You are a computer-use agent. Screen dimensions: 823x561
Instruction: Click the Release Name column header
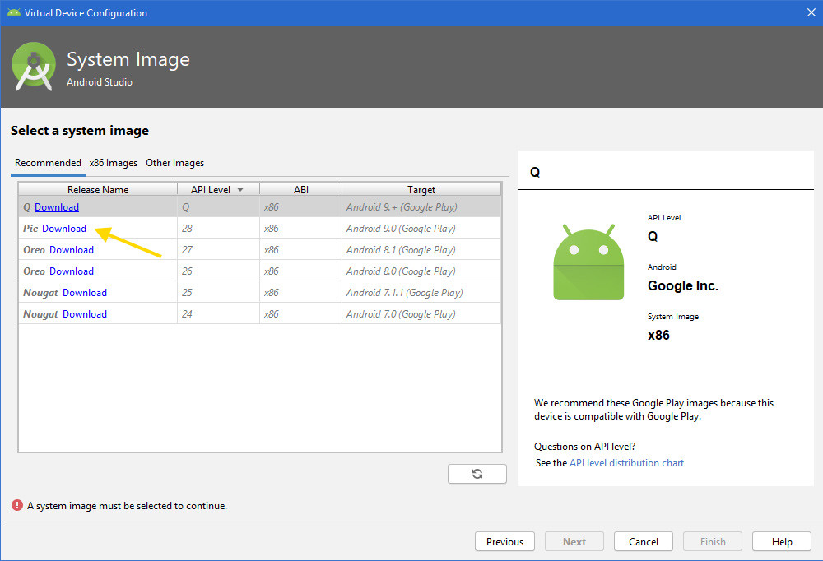[96, 188]
